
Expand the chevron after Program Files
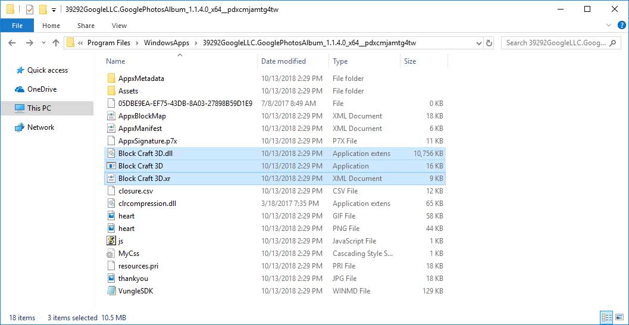(x=137, y=43)
